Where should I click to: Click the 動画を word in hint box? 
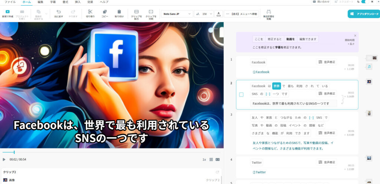290,39
